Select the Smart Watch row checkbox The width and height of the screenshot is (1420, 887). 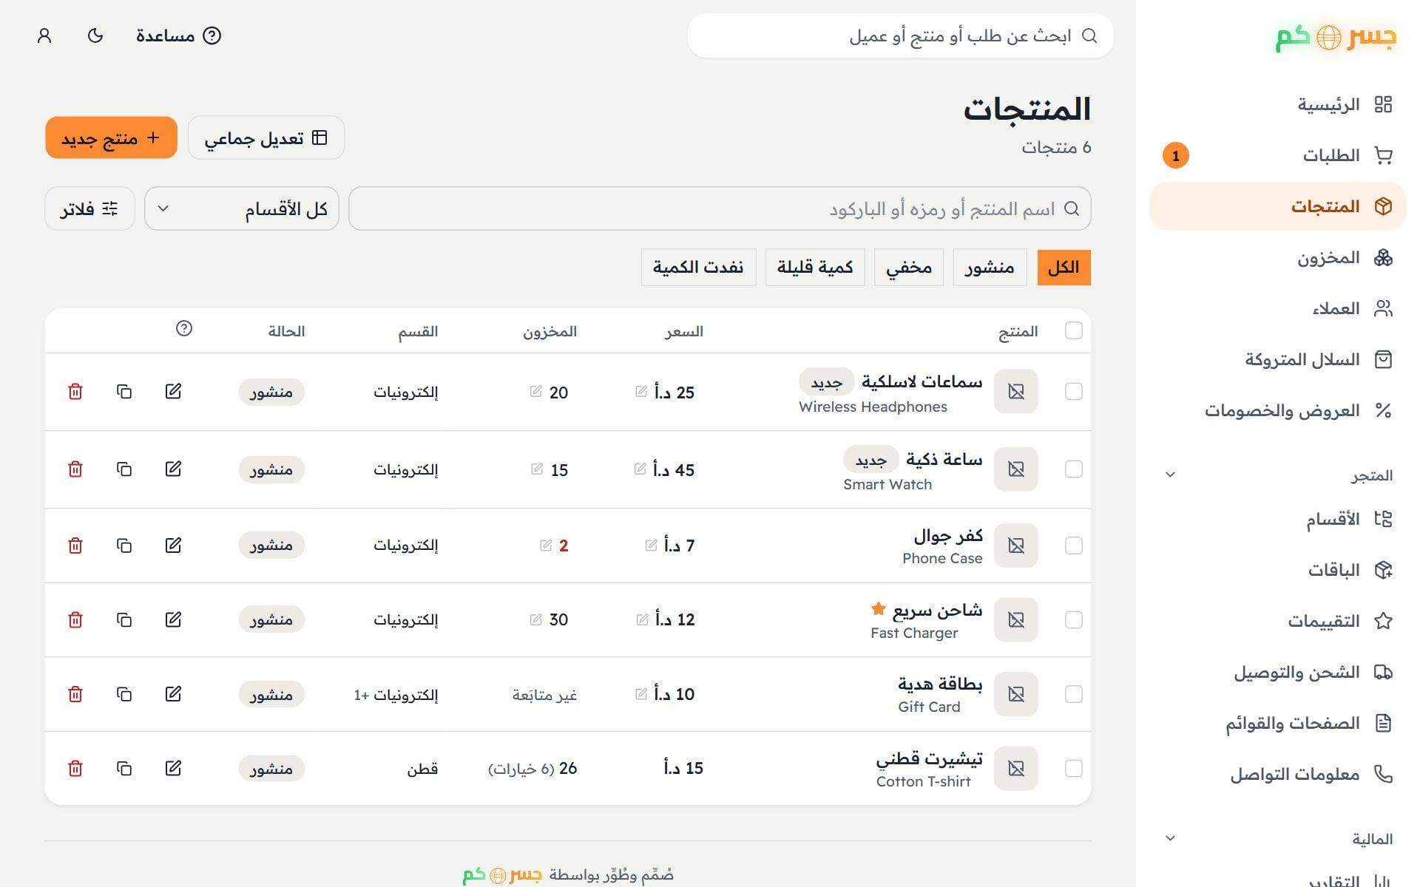coord(1073,469)
